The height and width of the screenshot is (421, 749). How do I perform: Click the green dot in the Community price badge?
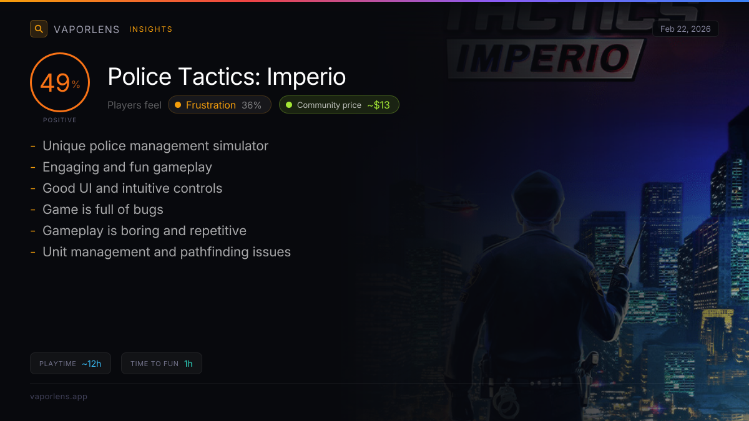tap(289, 105)
